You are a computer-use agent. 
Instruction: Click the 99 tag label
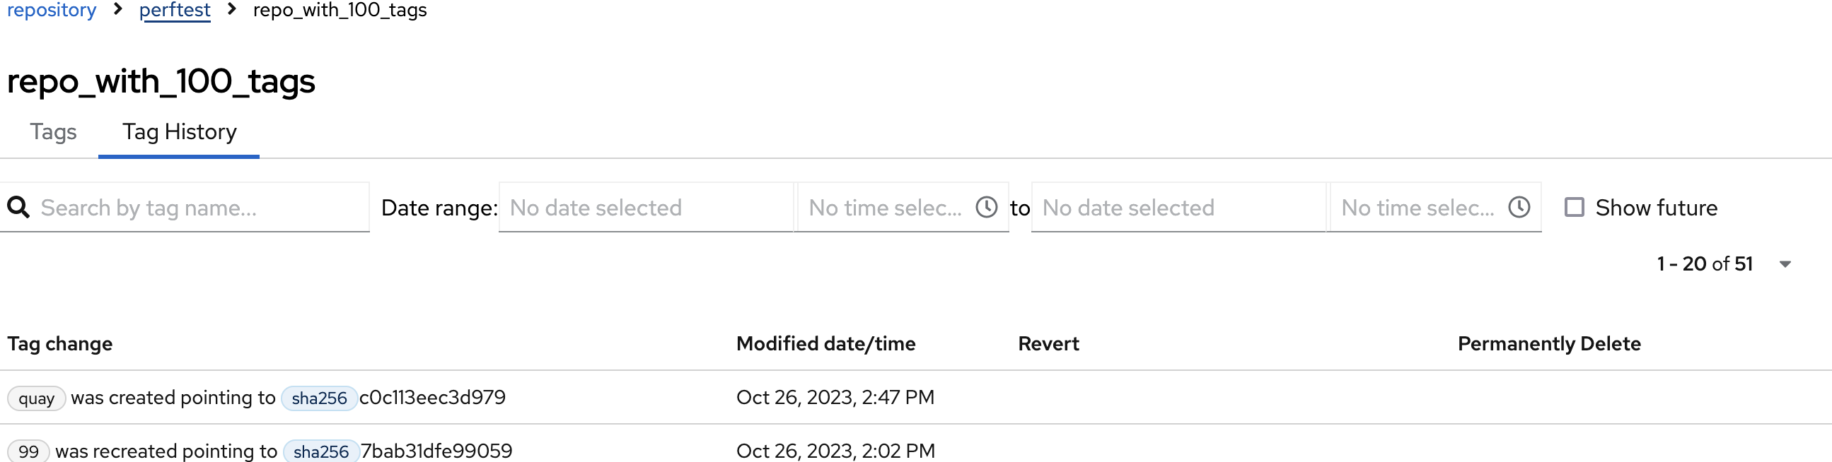(x=28, y=451)
